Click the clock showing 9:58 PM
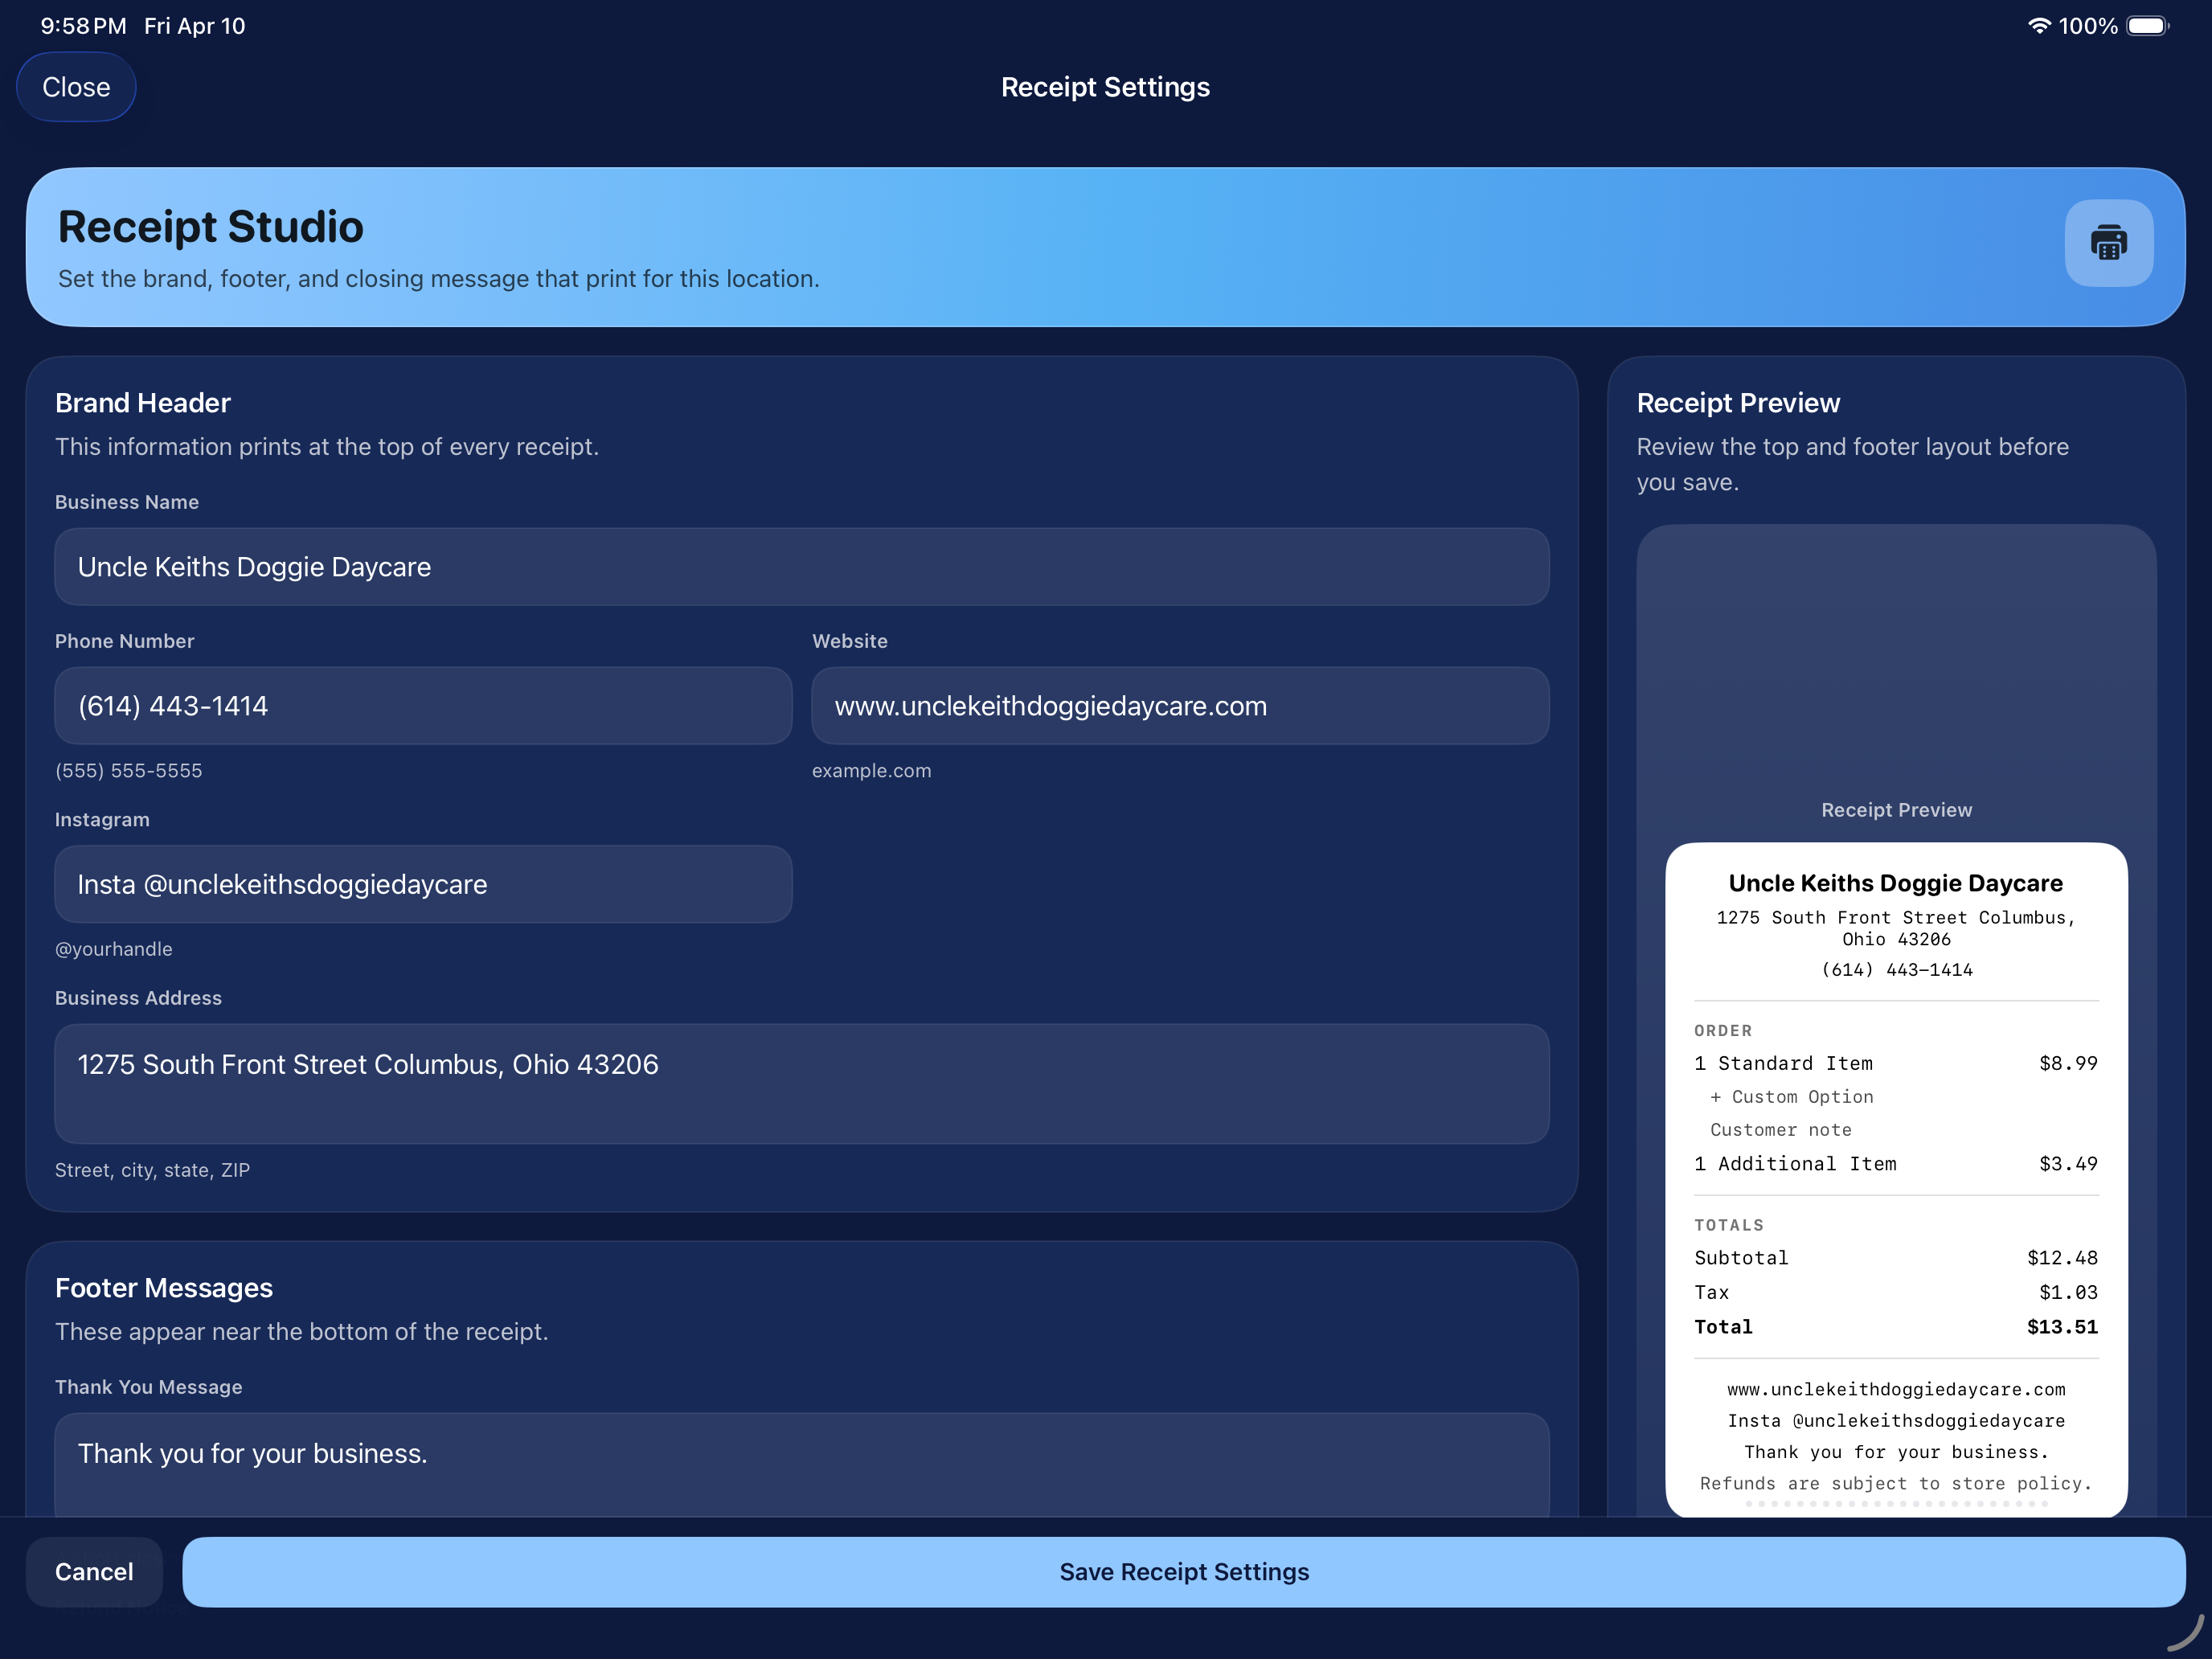The height and width of the screenshot is (1659, 2212). pyautogui.click(x=82, y=26)
